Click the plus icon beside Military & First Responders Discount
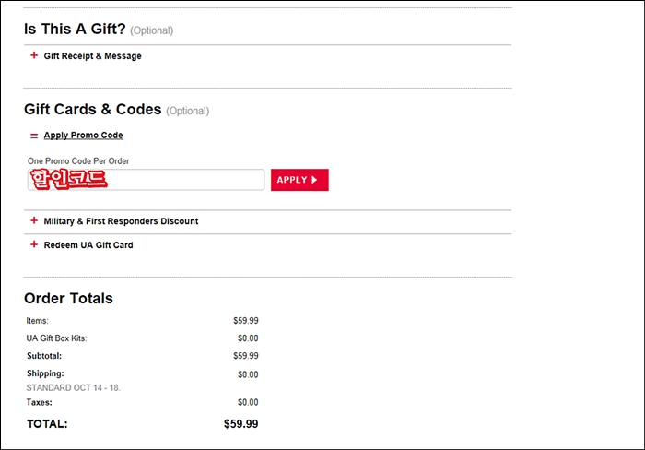Viewport: 645px width, 450px height. pyautogui.click(x=34, y=220)
